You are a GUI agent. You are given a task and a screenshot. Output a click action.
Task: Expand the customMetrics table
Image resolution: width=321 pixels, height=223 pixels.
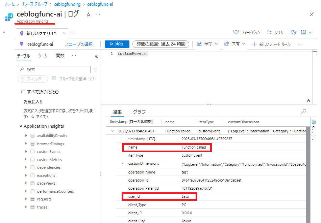(x=26, y=160)
